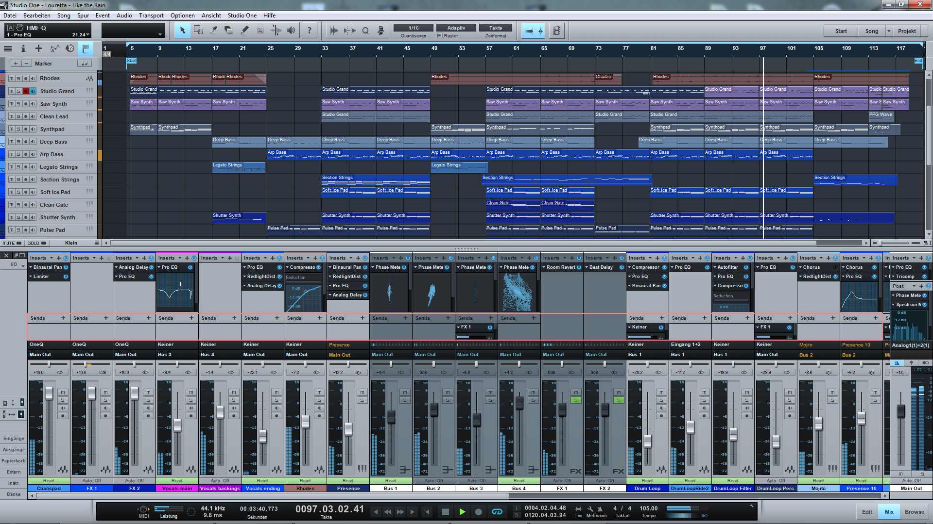
Task: Select the Split tool
Action: point(213,31)
